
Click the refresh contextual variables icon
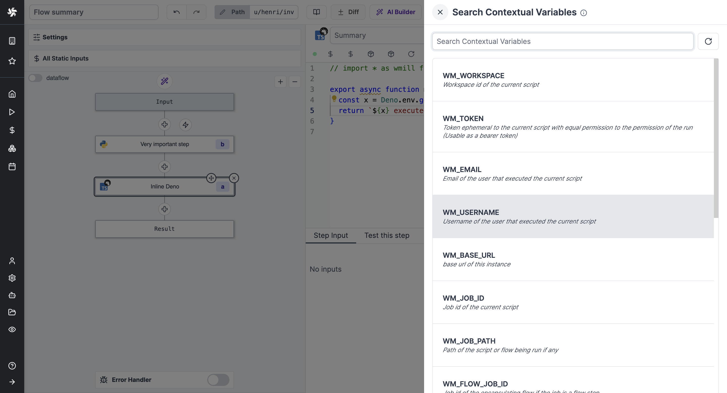coord(708,41)
